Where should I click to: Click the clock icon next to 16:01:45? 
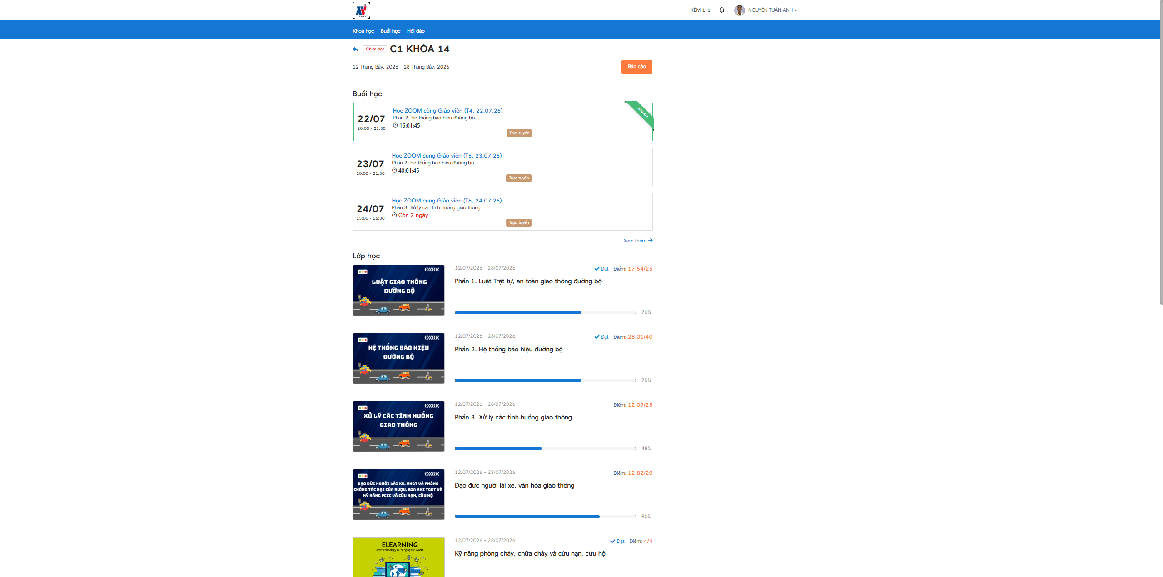(395, 125)
